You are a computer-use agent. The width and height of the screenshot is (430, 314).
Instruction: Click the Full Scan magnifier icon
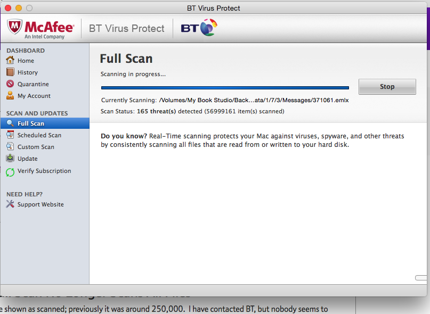10,123
